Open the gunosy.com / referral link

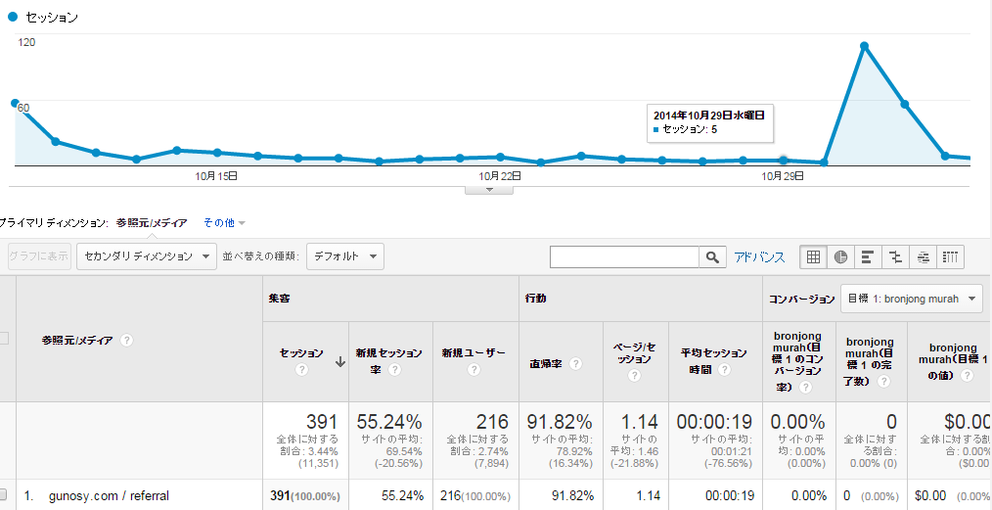coord(109,496)
